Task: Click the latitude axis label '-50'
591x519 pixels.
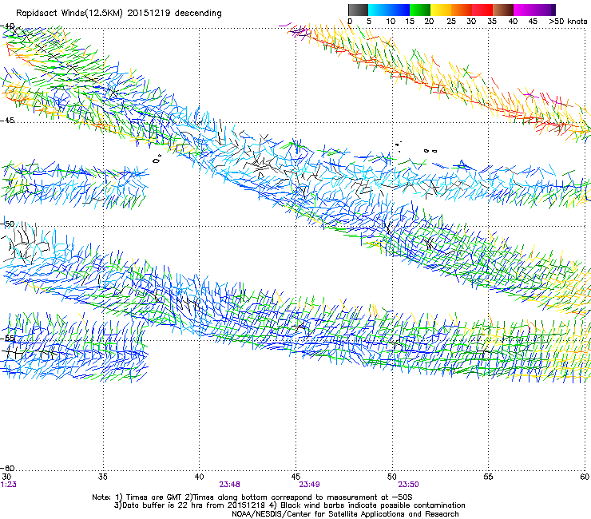Action: pos(7,224)
